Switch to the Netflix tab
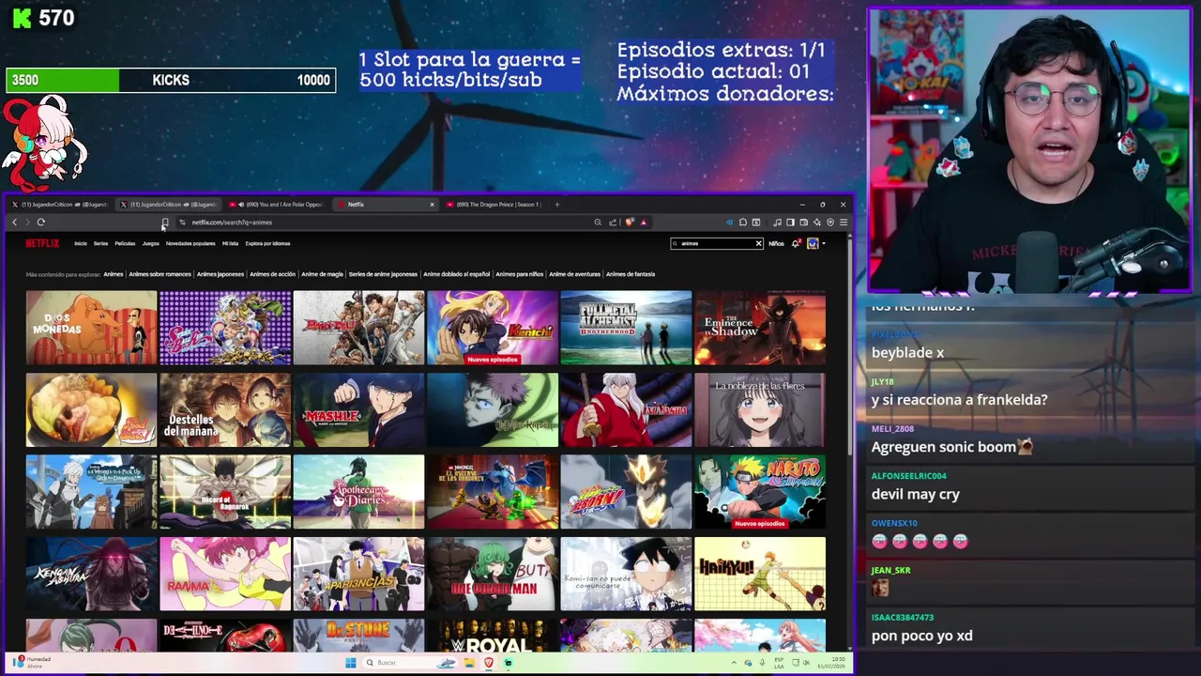The height and width of the screenshot is (676, 1201). (x=385, y=204)
